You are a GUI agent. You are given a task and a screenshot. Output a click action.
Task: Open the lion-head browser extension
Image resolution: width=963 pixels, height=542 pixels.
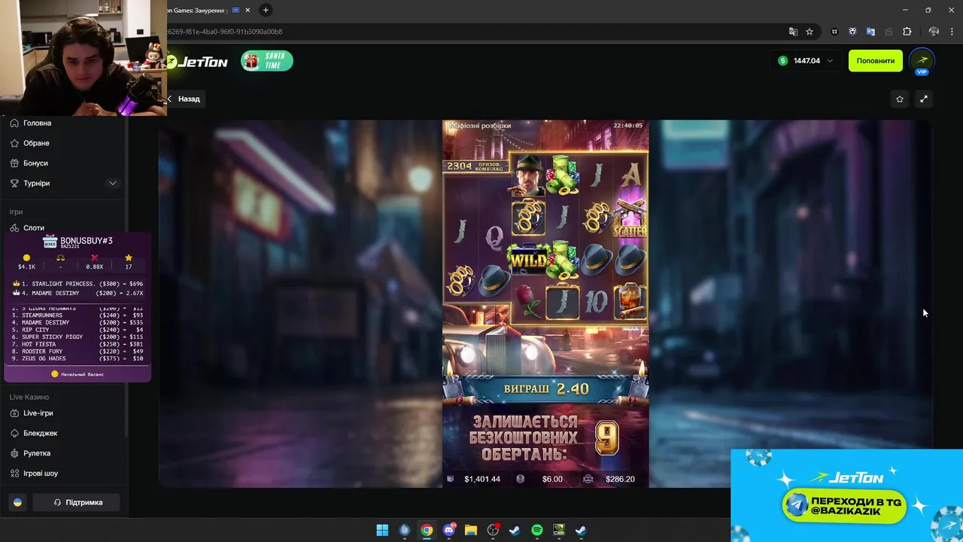[x=852, y=32]
